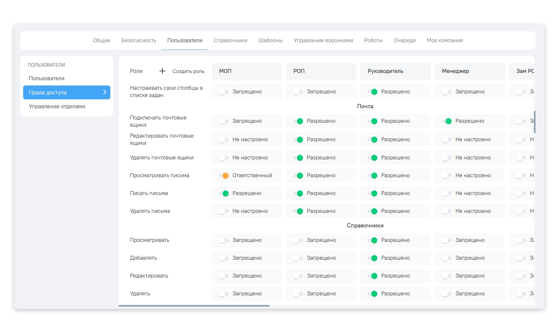558x333 pixels.
Task: Open Управление отделами in the sidebar
Action: coord(57,106)
